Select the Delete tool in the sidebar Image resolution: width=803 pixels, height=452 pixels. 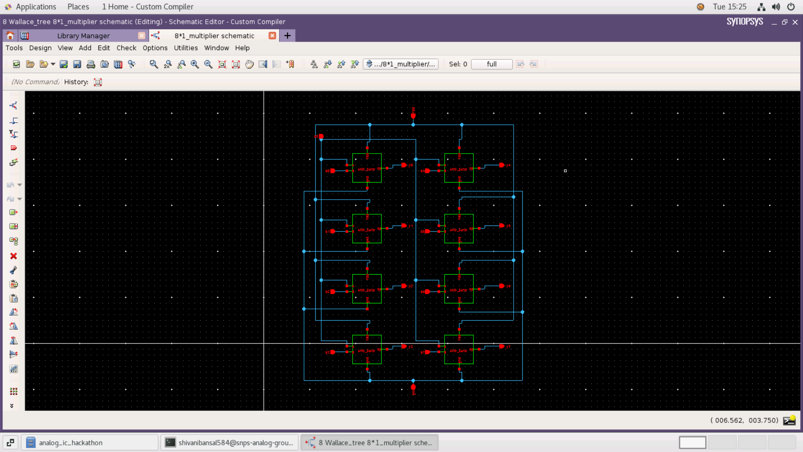(14, 256)
